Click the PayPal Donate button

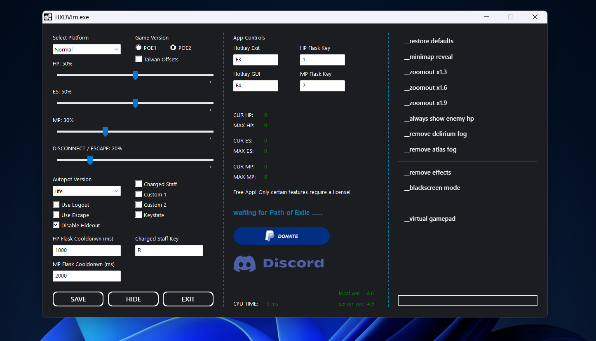tap(282, 236)
